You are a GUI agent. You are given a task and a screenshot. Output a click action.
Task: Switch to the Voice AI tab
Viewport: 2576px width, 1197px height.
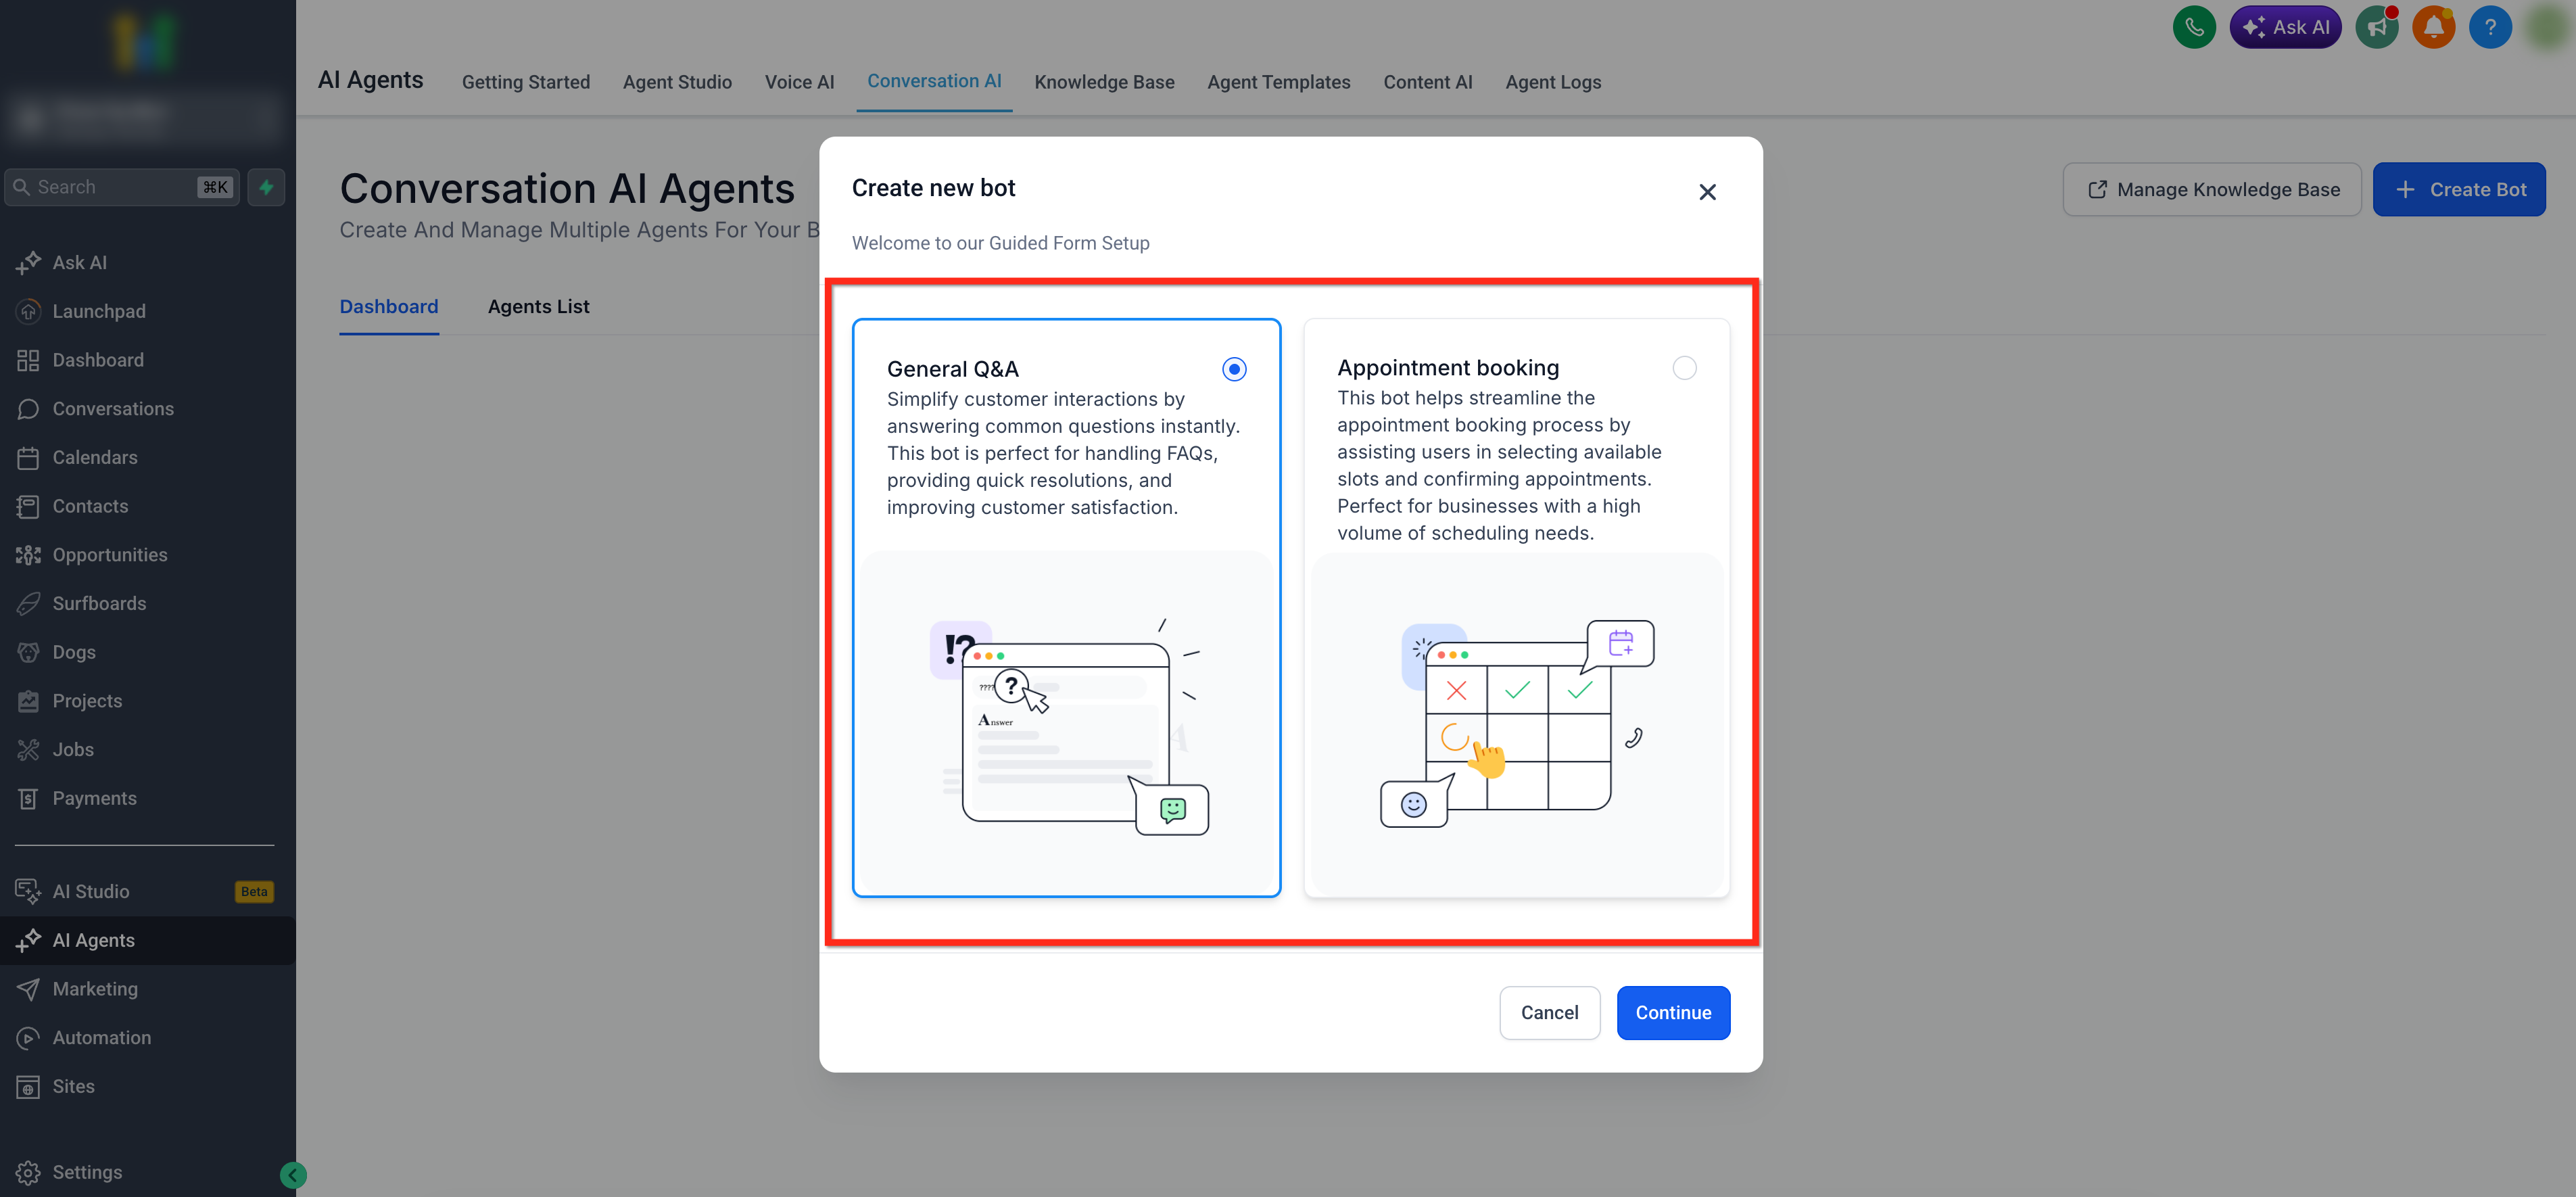799,82
